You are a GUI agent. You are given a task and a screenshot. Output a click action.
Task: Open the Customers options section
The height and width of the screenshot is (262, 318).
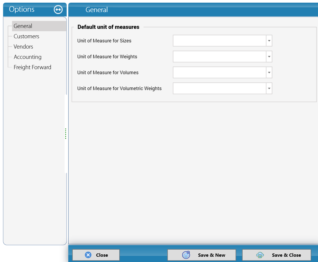tap(26, 36)
